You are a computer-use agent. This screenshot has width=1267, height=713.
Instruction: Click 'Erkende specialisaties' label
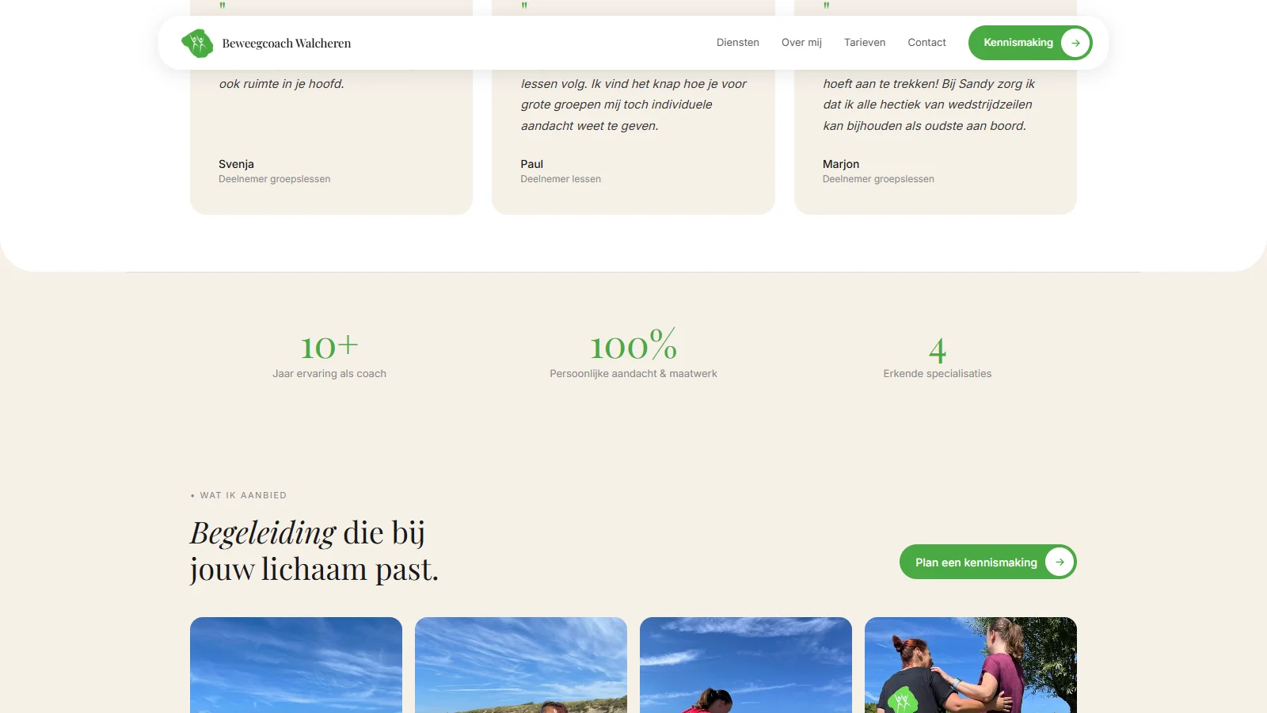pyautogui.click(x=938, y=374)
